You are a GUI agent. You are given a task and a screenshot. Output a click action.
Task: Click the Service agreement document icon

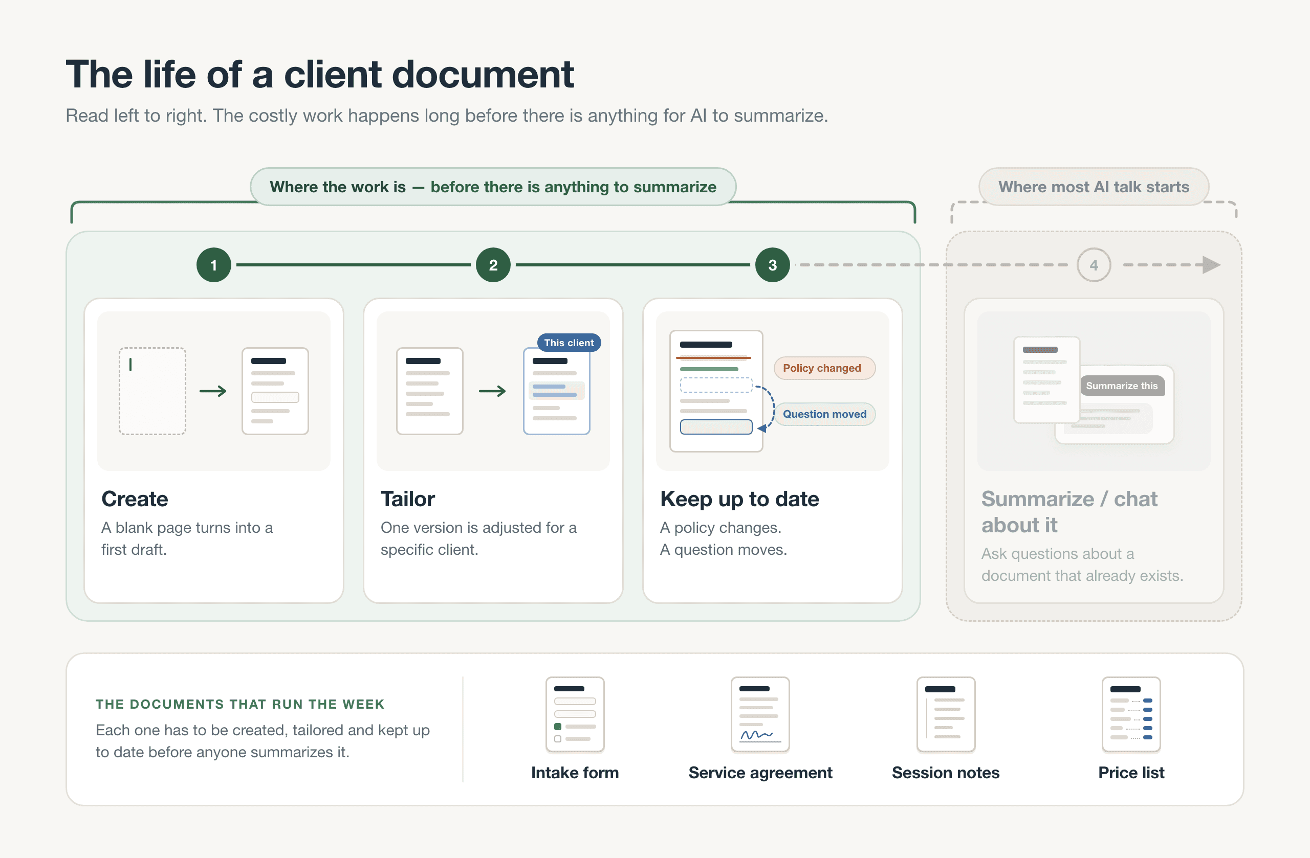click(760, 714)
